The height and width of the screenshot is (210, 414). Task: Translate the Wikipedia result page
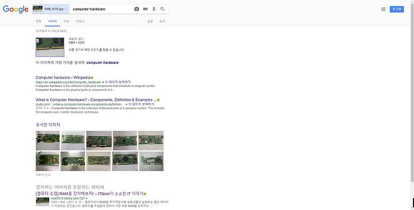(x=118, y=82)
